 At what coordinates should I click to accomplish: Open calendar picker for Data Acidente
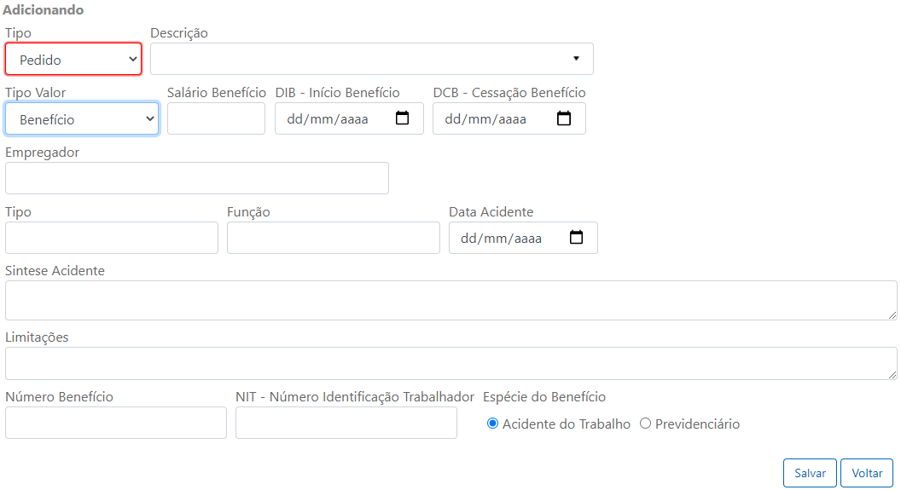click(x=576, y=238)
